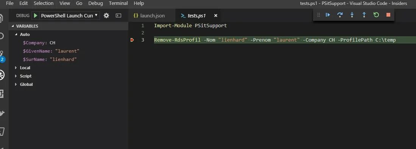Open the View menu
This screenshot has width=416, height=149.
(65, 3)
